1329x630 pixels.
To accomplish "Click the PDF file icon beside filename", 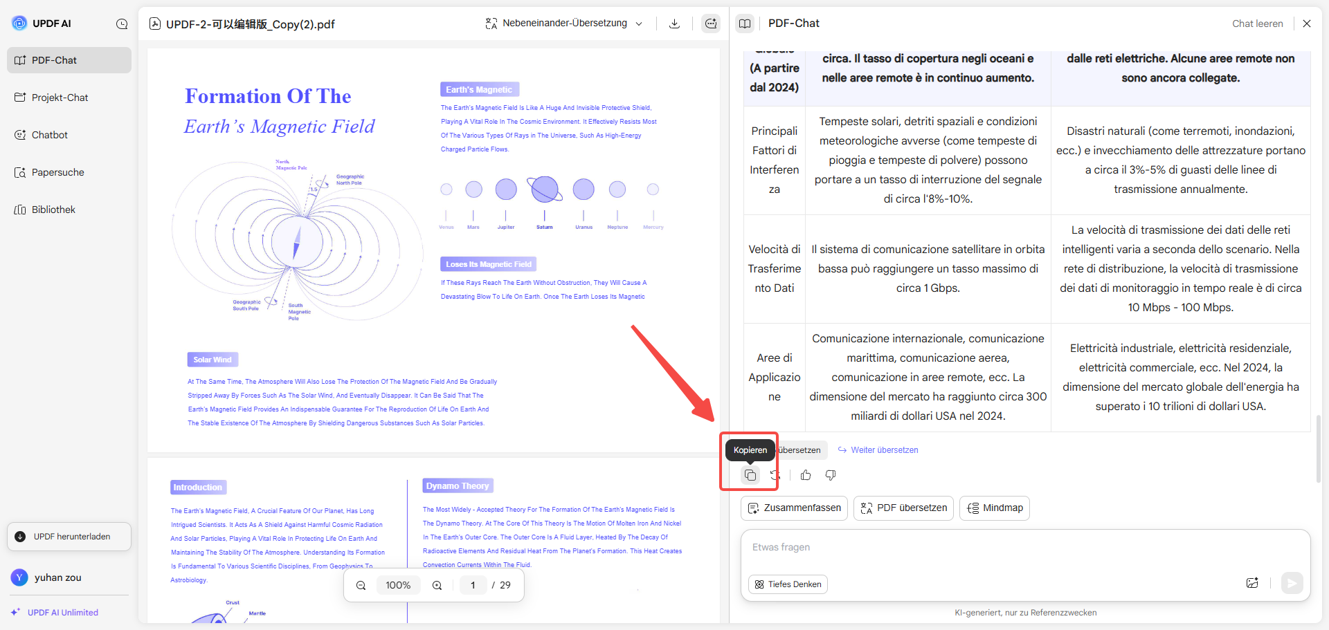I will pyautogui.click(x=155, y=24).
